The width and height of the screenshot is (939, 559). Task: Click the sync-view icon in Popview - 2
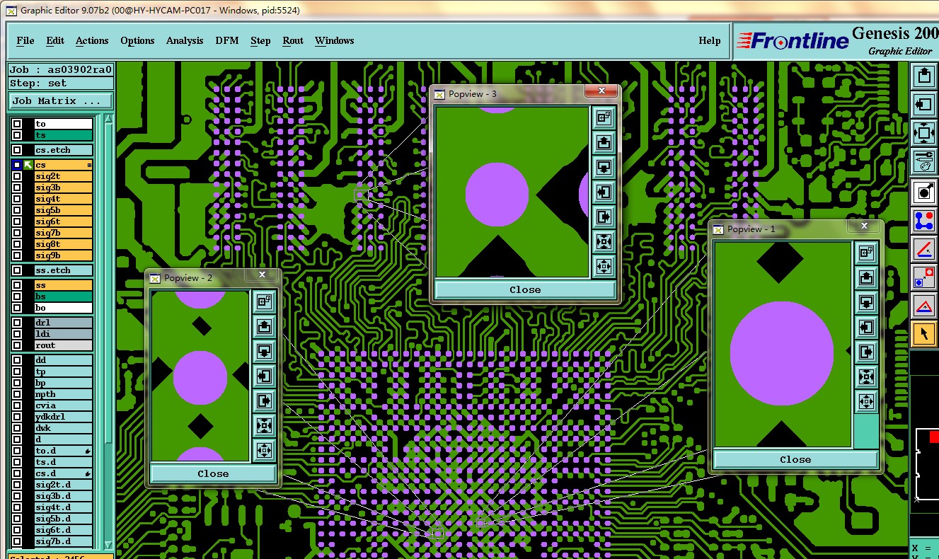[x=264, y=301]
